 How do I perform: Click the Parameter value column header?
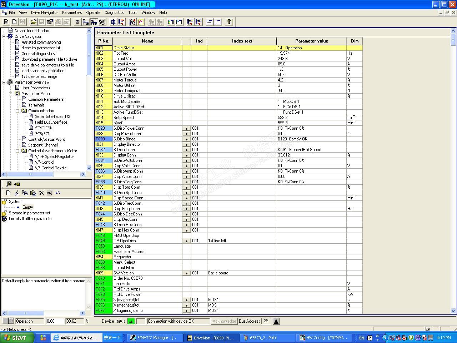pos(312,41)
